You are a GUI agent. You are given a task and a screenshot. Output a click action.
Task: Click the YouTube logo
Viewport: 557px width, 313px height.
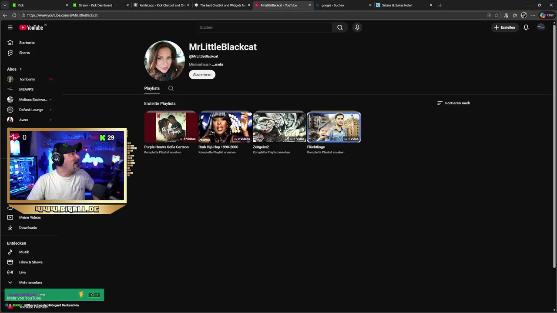click(x=31, y=27)
